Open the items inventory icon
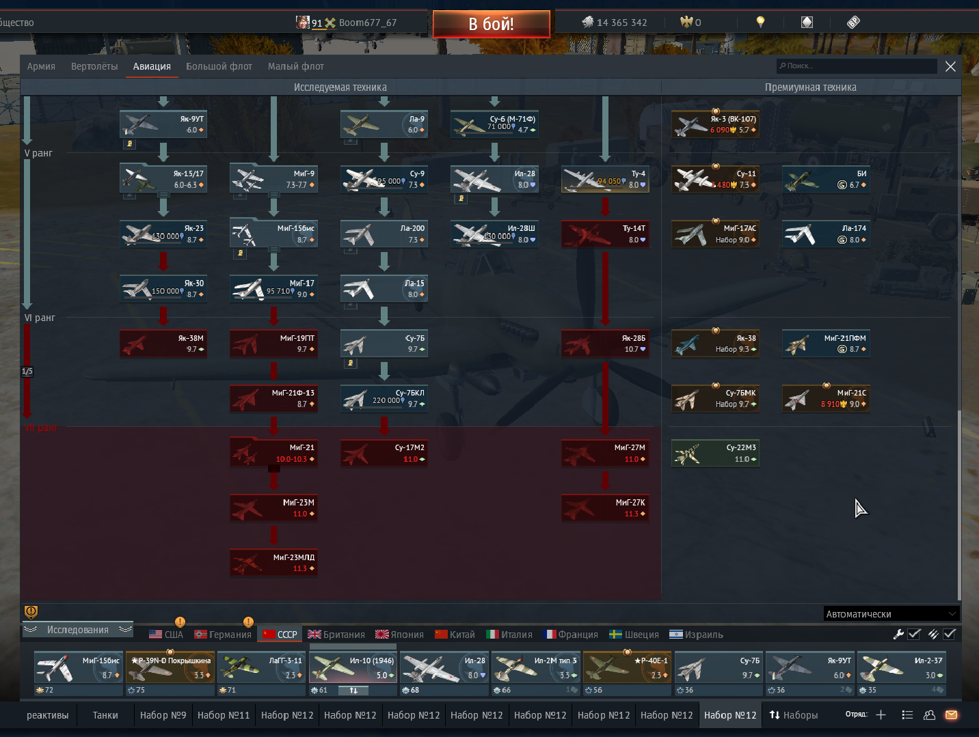The image size is (979, 737). [x=807, y=22]
